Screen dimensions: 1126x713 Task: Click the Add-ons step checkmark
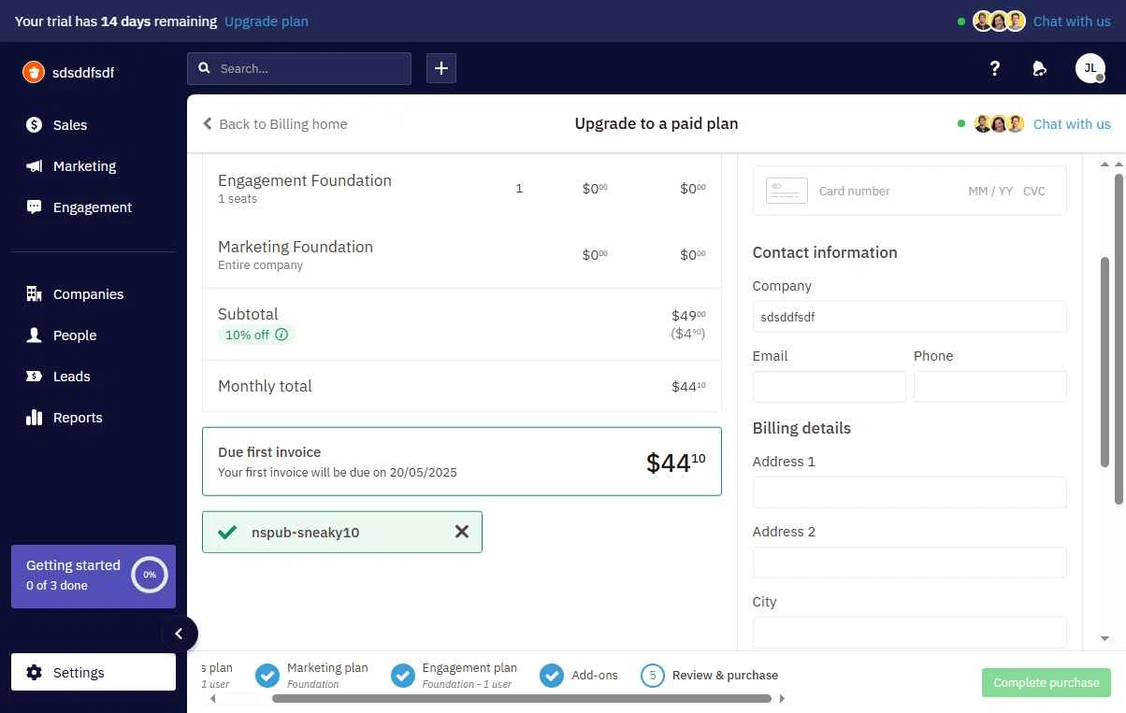(551, 675)
